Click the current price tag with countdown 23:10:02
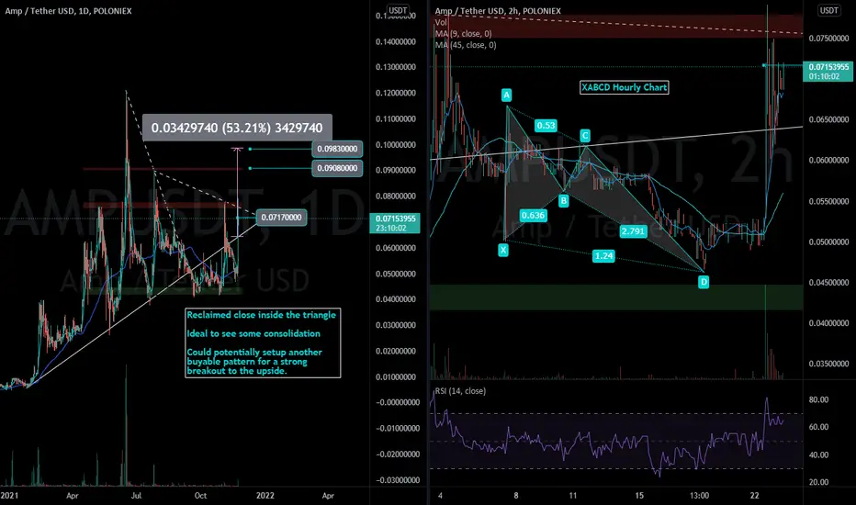The width and height of the screenshot is (856, 505). tap(395, 223)
